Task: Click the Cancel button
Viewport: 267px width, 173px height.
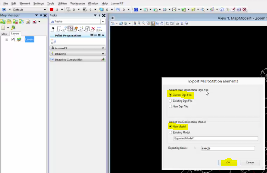Action: [x=250, y=163]
